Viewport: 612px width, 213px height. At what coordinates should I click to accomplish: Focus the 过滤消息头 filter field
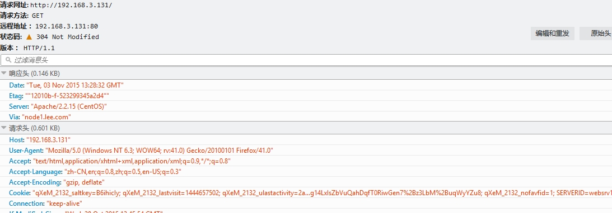point(306,60)
